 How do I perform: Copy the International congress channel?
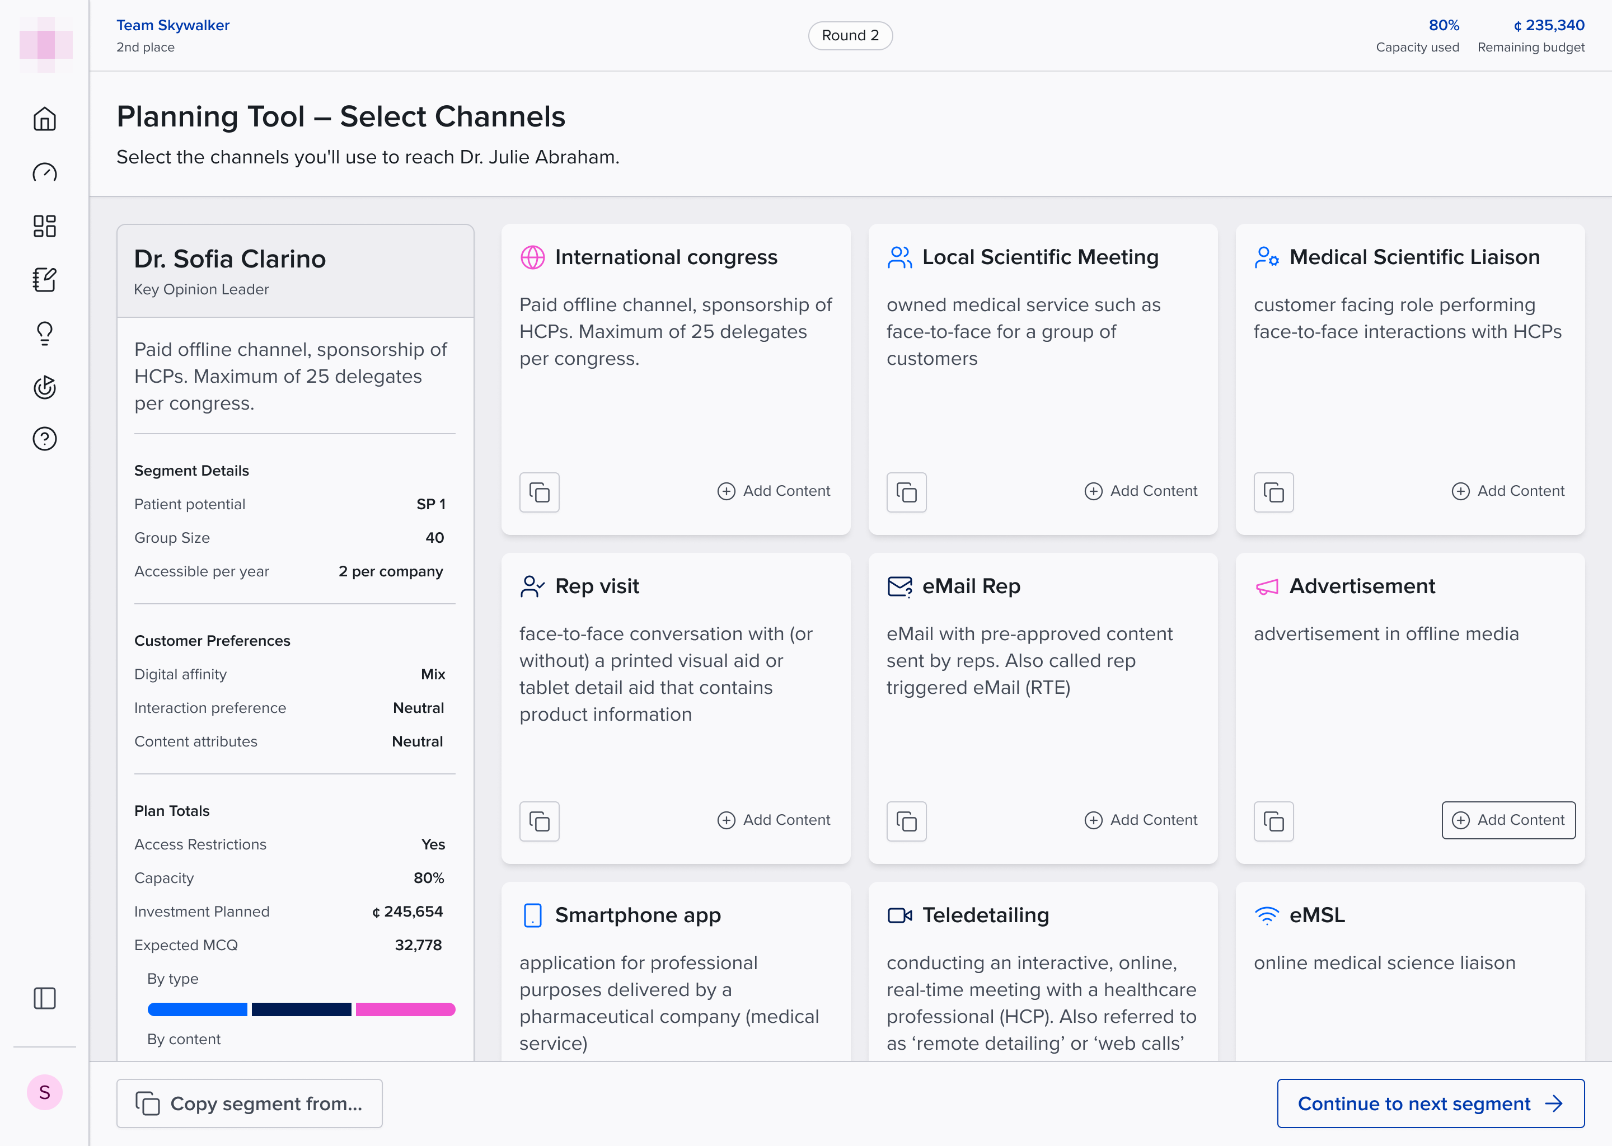tap(539, 492)
